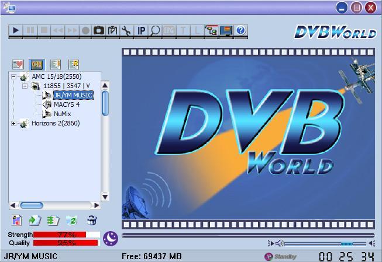This screenshot has height=262, width=382.
Task: Click the signal Quality bar
Action: click(x=67, y=243)
